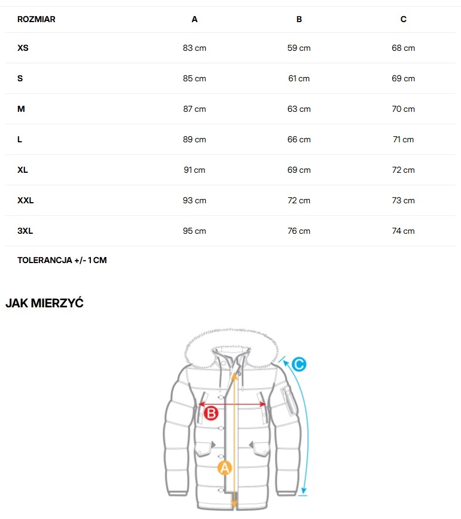Click the JAK MIERZYĆ heading

pos(44,303)
